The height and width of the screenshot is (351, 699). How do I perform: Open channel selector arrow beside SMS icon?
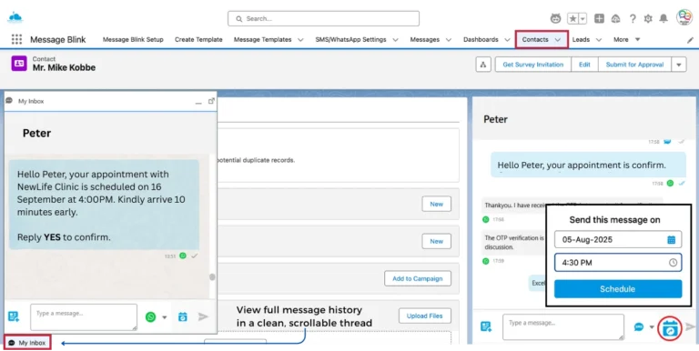coord(652,327)
